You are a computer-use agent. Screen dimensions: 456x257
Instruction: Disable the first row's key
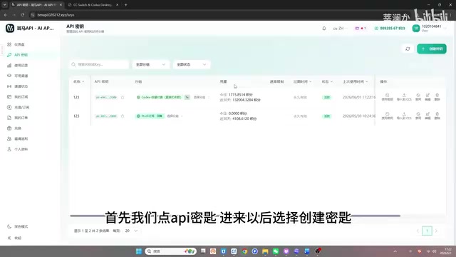click(x=418, y=97)
